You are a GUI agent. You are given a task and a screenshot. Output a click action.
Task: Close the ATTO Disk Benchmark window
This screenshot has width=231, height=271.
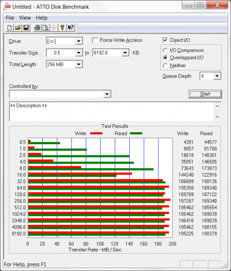tap(217, 5)
